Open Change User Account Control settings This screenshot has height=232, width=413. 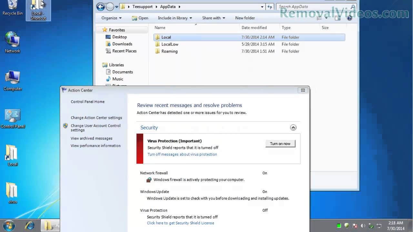click(96, 128)
